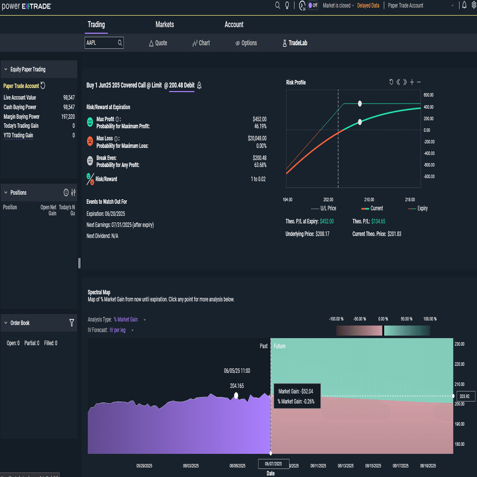This screenshot has width=477, height=477.
Task: Collapse the Positions panel
Action: point(6,193)
